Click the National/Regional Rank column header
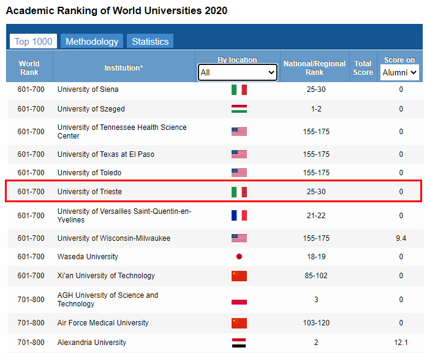 tap(315, 67)
